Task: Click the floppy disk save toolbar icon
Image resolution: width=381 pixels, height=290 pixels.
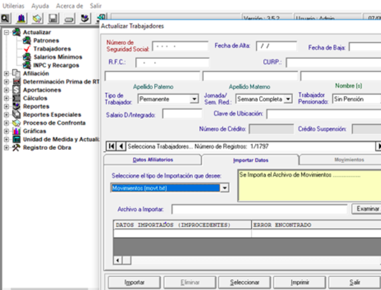Action: coord(53,18)
